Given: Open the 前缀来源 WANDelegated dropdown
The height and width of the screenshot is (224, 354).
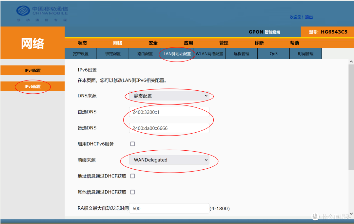Looking at the screenshot, I should coord(169,160).
